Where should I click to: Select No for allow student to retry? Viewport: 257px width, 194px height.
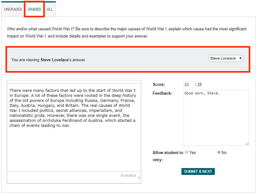pos(219,152)
